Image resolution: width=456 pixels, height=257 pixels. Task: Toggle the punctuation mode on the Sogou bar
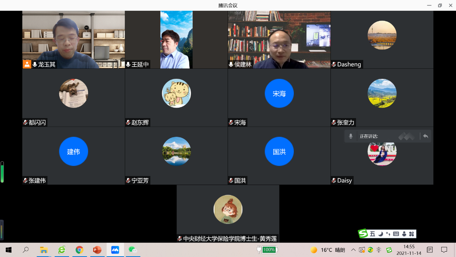point(388,234)
